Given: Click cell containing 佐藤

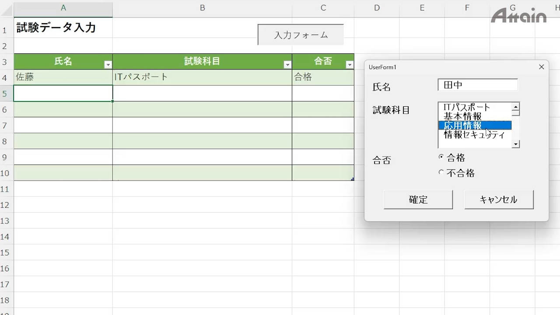Looking at the screenshot, I should 63,77.
